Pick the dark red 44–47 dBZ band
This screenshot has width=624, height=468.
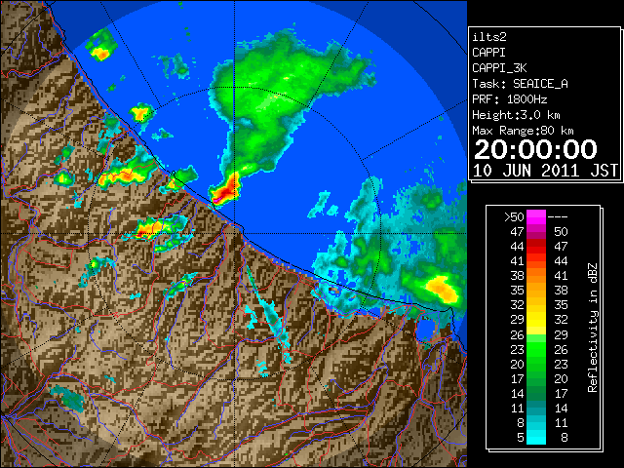coord(536,247)
